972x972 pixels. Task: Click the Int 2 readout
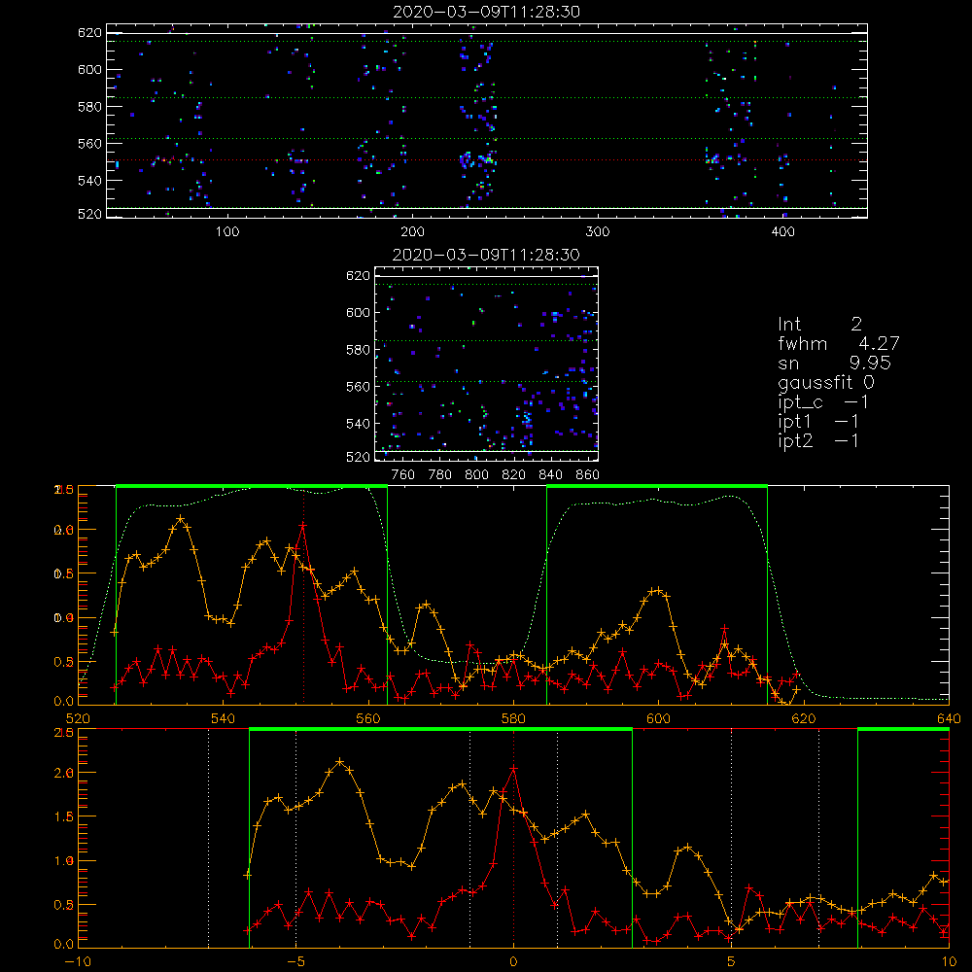click(819, 325)
